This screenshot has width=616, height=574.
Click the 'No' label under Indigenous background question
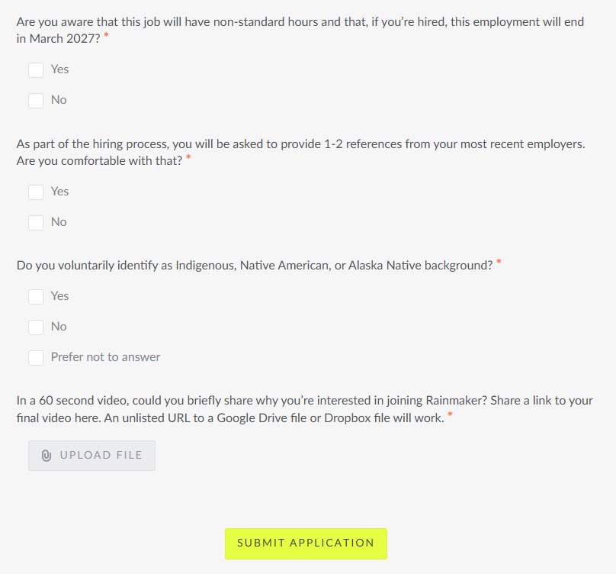point(59,327)
